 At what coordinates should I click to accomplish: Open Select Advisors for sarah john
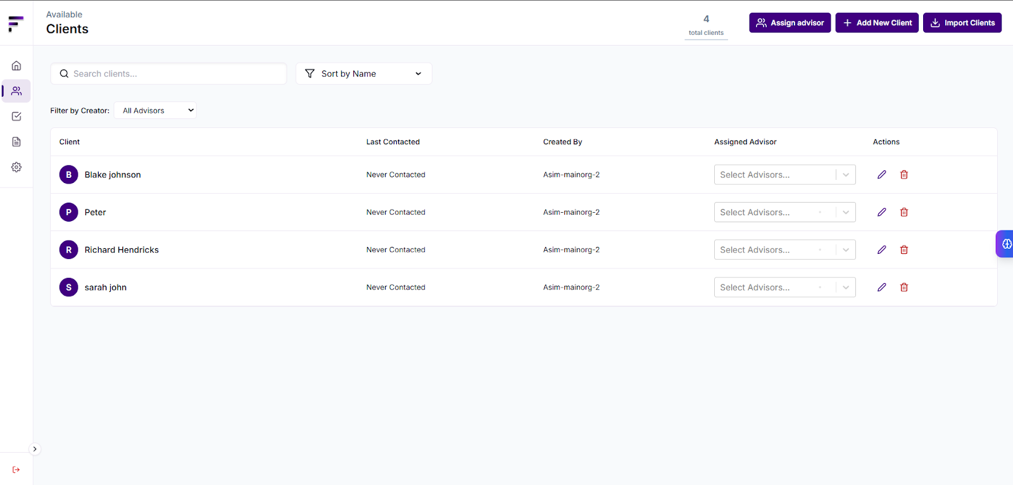[785, 287]
